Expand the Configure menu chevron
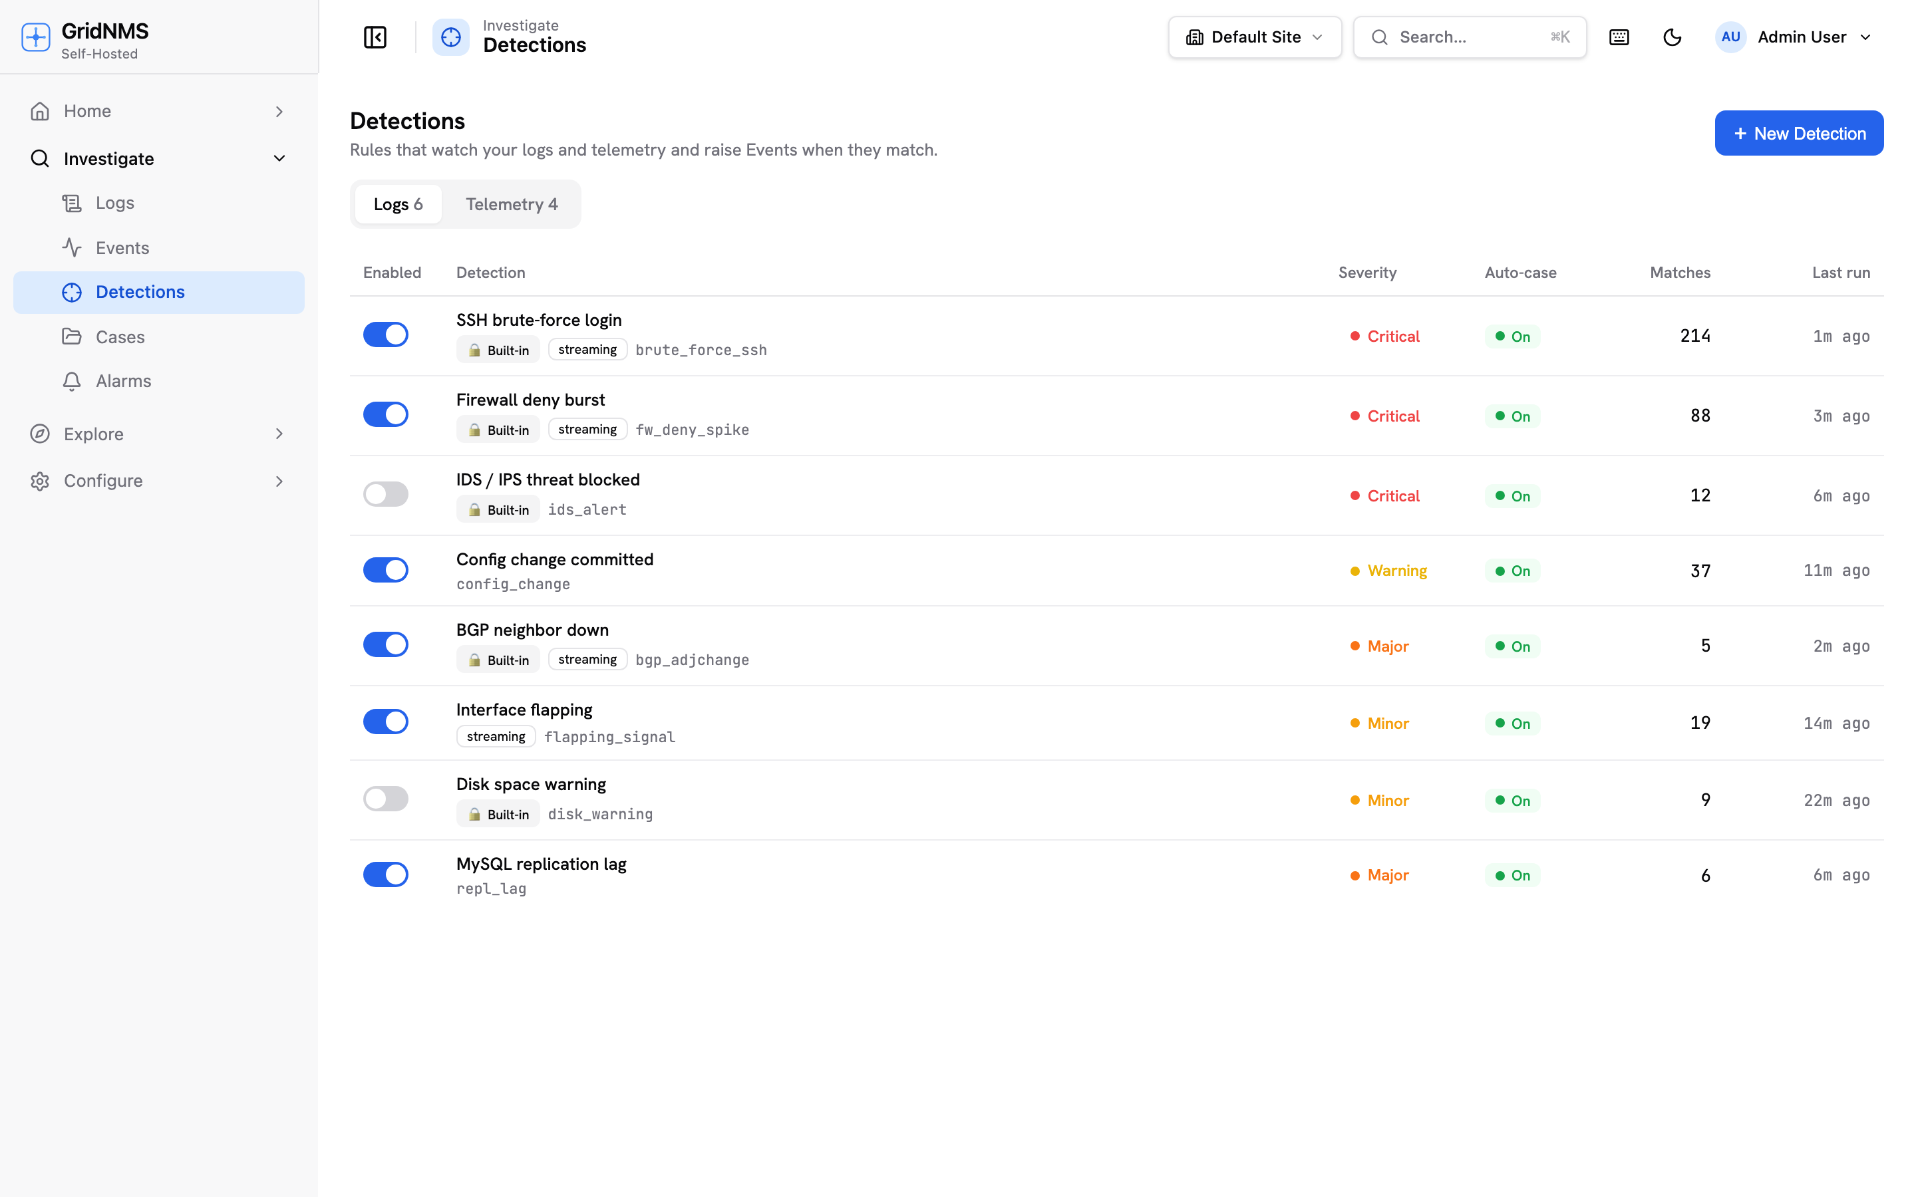Screen dimensions: 1916x1197 point(279,481)
